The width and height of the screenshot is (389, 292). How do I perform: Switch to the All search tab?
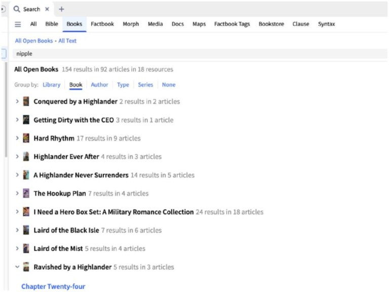pyautogui.click(x=33, y=24)
